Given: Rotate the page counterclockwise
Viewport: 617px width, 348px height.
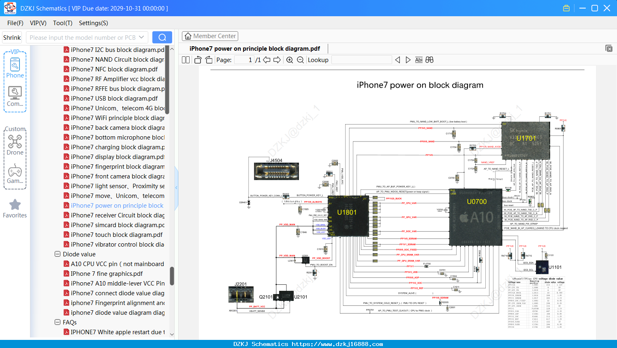Looking at the screenshot, I should coord(198,60).
